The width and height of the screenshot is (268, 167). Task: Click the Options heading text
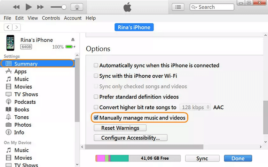coord(98,49)
